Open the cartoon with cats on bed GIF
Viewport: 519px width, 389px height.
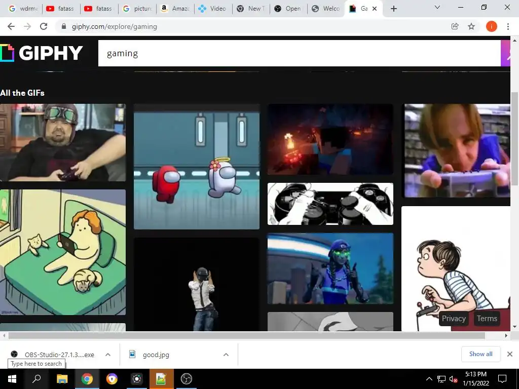(63, 252)
